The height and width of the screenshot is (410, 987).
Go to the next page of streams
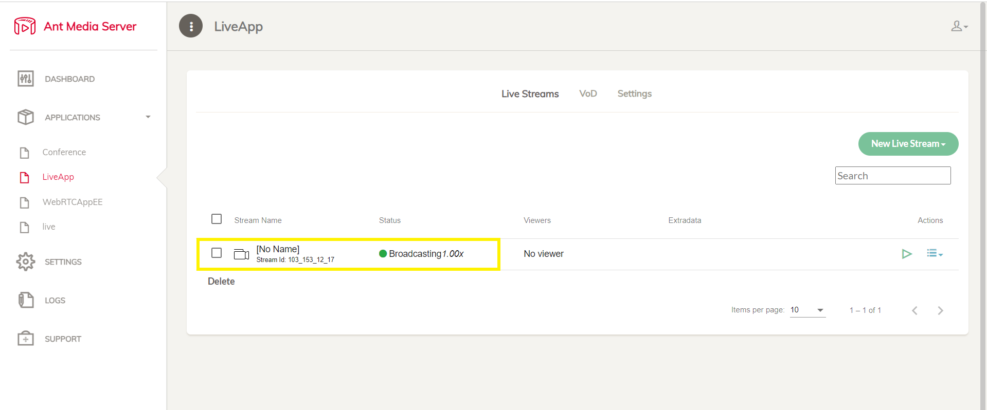[940, 310]
